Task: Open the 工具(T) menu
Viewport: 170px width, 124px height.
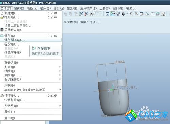Action: pyautogui.click(x=105, y=8)
